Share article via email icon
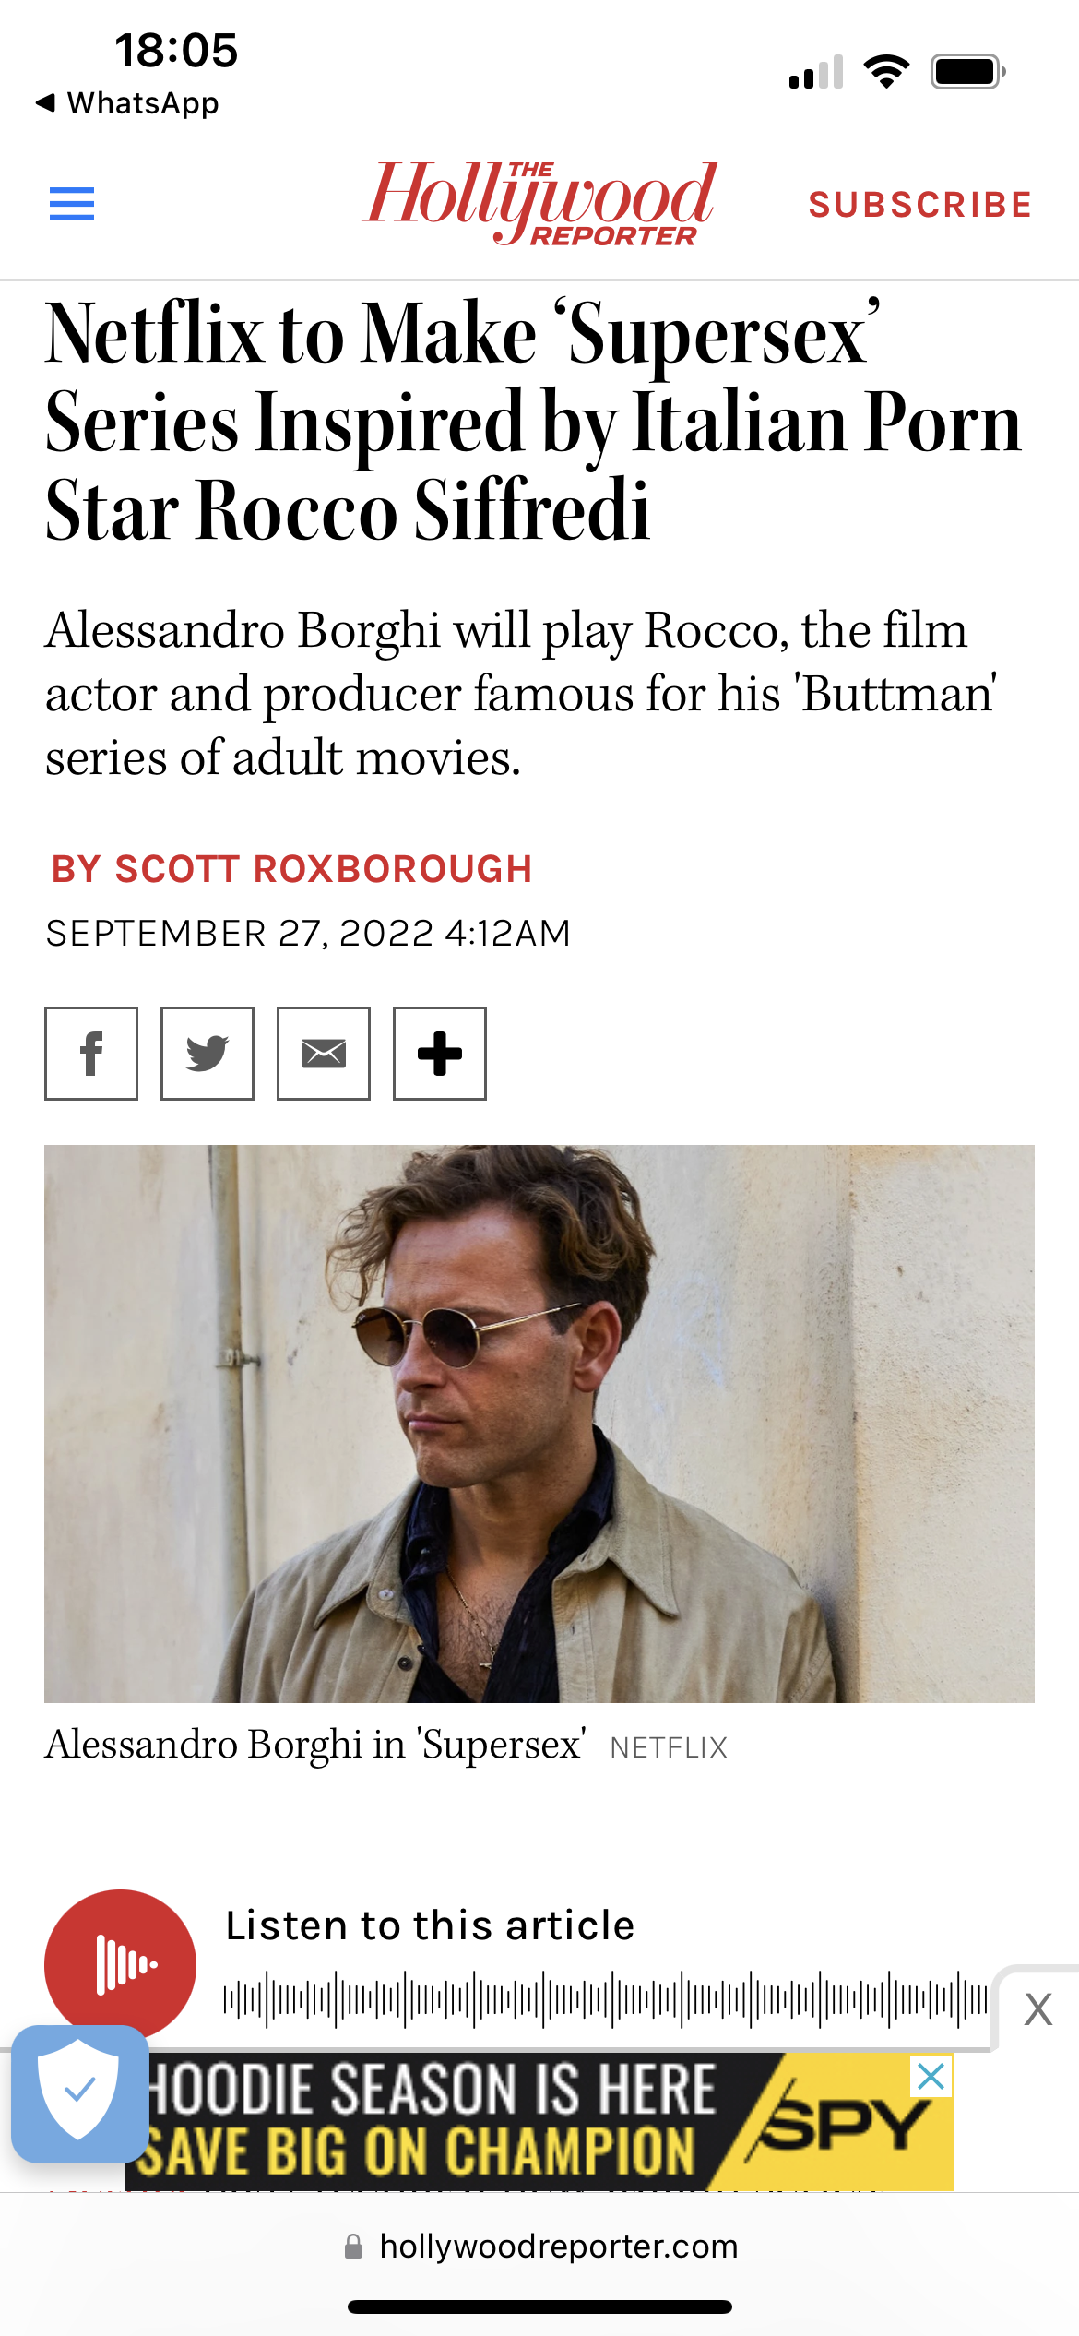1079x2336 pixels. pyautogui.click(x=324, y=1054)
